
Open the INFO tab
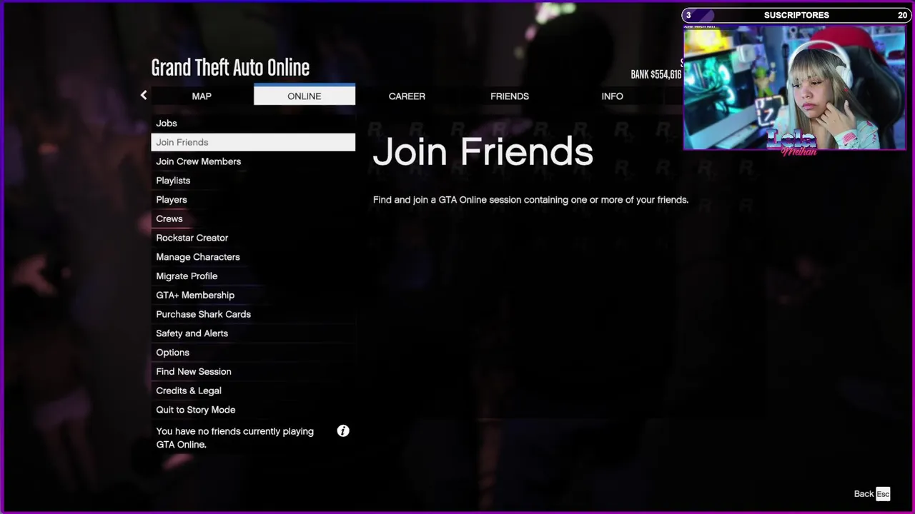click(612, 96)
